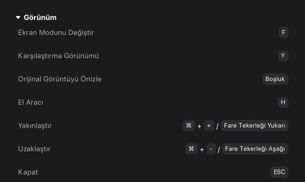Select the Boşluk key badge
This screenshot has height=182, width=305.
pyautogui.click(x=275, y=79)
